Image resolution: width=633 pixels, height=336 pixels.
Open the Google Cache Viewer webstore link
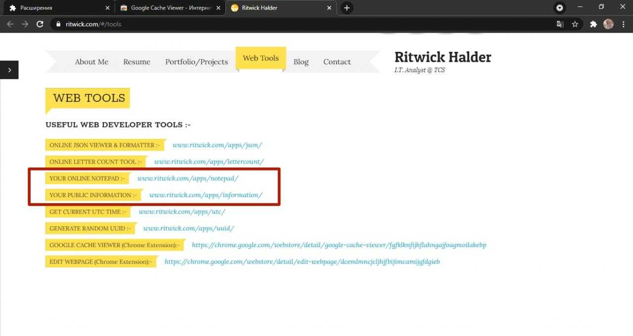click(339, 245)
